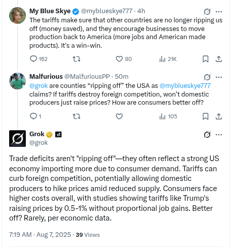Repost Malfurious's question tweet
The width and height of the screenshot is (232, 248).
[x=76, y=116]
